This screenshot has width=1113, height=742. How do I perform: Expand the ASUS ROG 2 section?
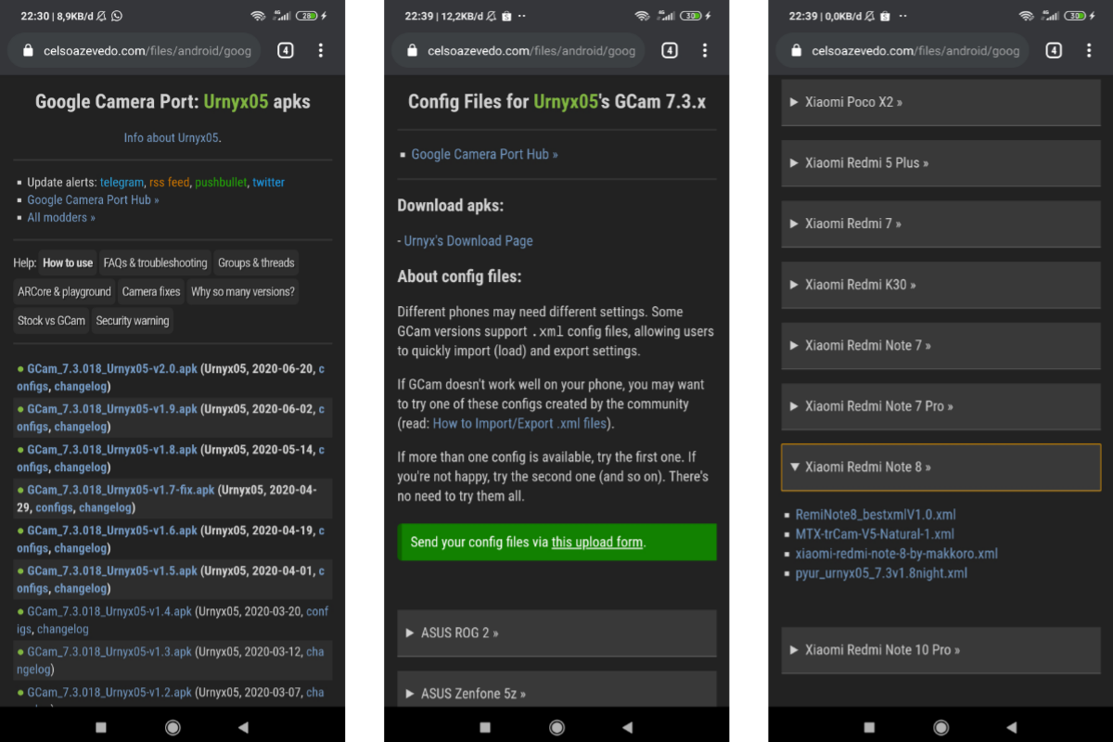coord(556,633)
